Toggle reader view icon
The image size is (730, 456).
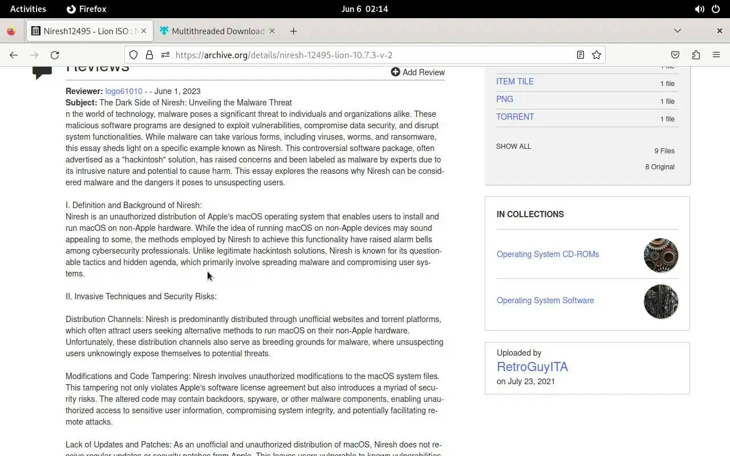581,55
